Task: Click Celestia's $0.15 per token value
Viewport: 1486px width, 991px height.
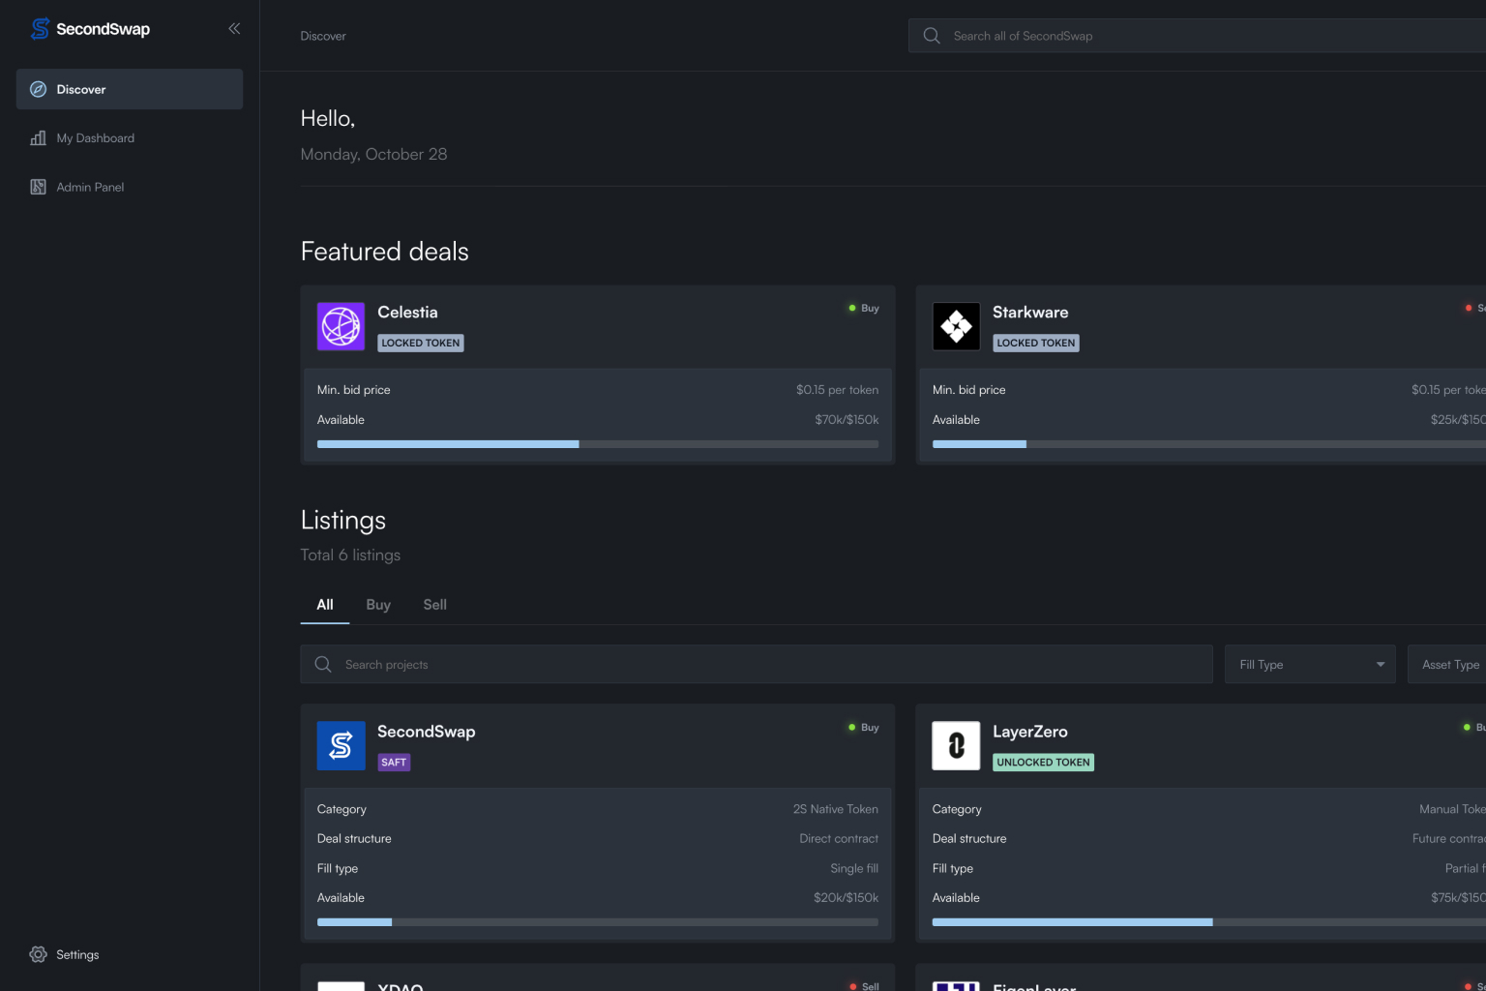Action: point(838,390)
